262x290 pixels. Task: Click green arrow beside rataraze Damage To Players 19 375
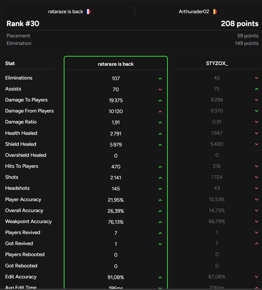(x=160, y=101)
